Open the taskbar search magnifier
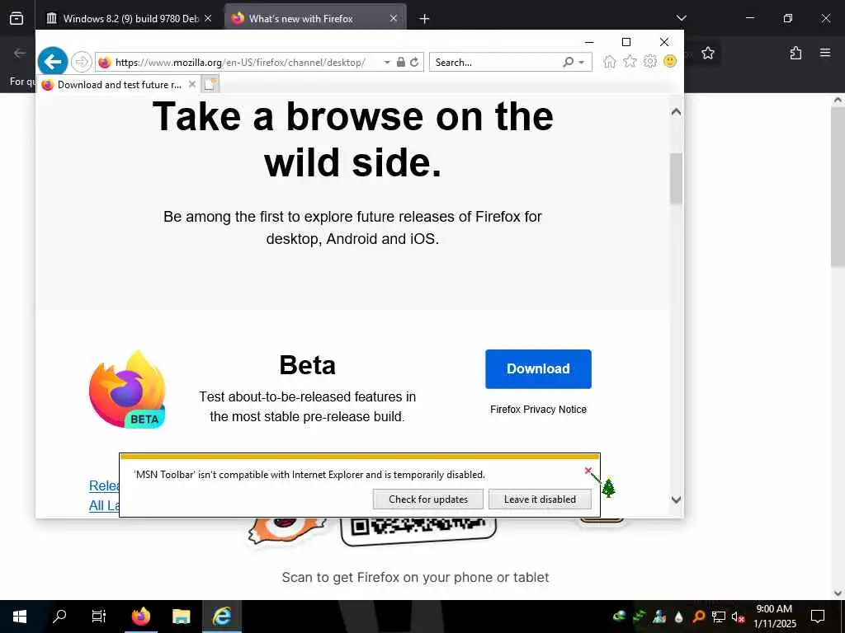The width and height of the screenshot is (845, 633). (x=59, y=617)
